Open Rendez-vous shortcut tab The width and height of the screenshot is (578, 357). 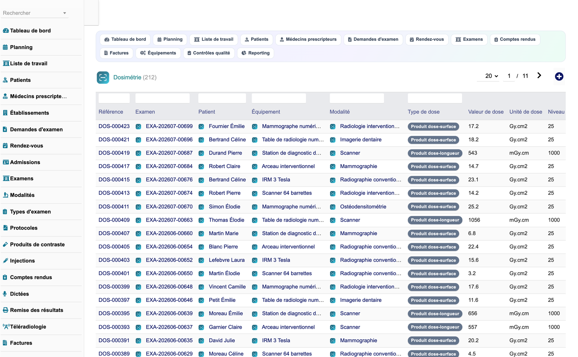click(x=427, y=40)
